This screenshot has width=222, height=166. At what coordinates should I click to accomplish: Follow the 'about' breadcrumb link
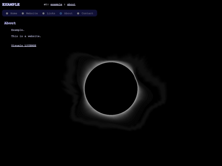[71, 5]
